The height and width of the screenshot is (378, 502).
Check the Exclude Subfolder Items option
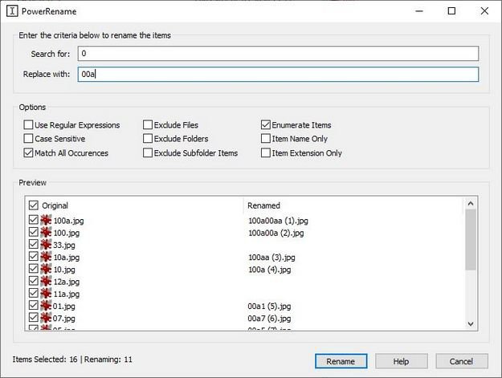pos(148,152)
